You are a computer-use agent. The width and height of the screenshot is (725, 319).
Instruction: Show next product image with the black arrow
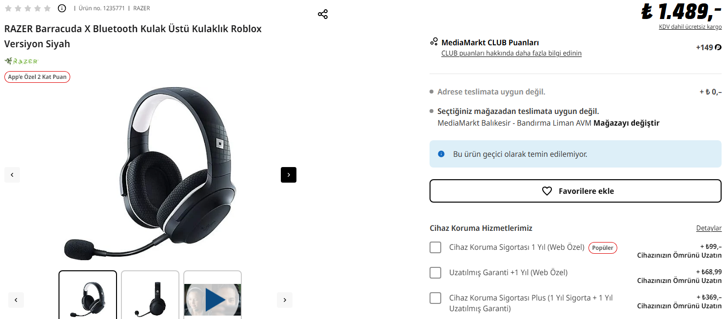(289, 175)
